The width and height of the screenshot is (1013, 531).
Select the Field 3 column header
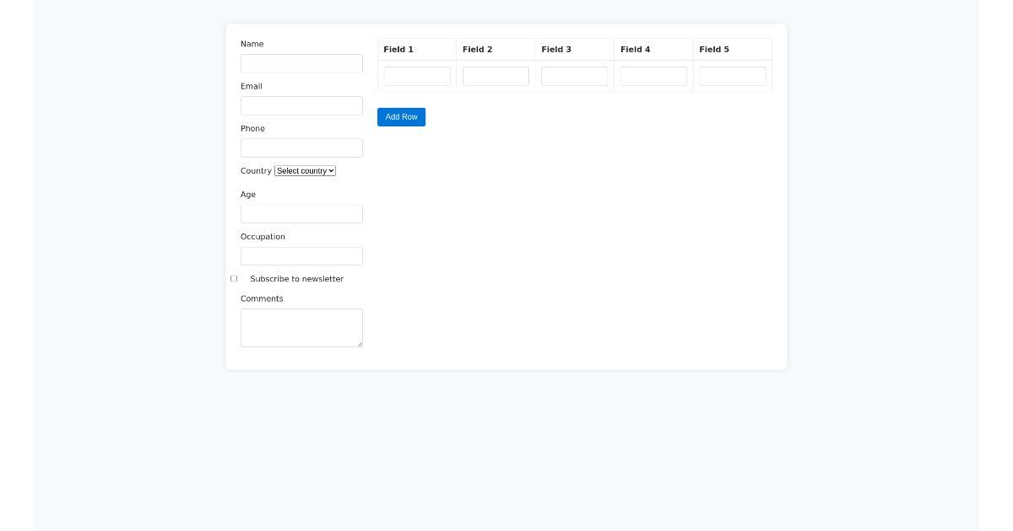(x=556, y=50)
